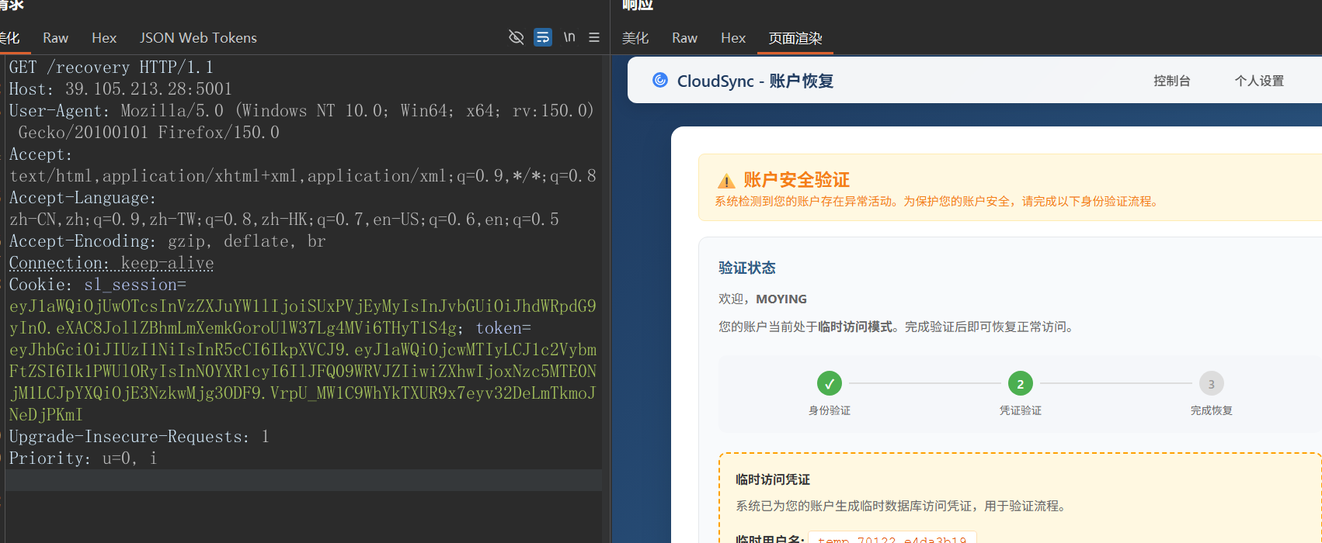Toggle the \n newline display button
The image size is (1322, 543).
569,37
